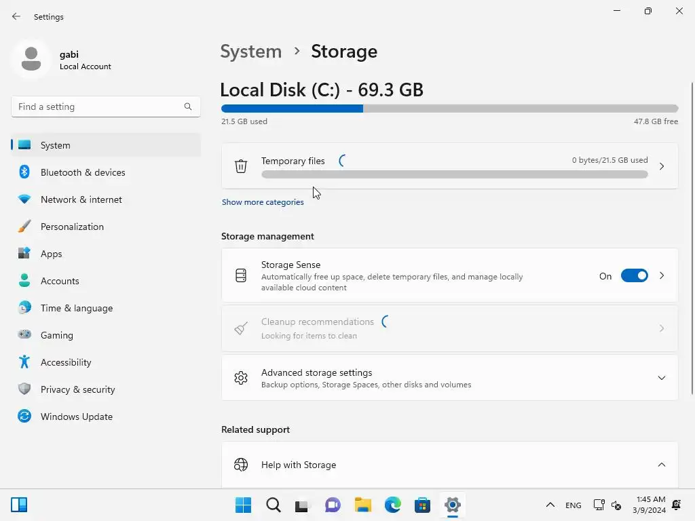This screenshot has height=521, width=695.
Task: Click the back arrow in Settings
Action: coord(16,16)
